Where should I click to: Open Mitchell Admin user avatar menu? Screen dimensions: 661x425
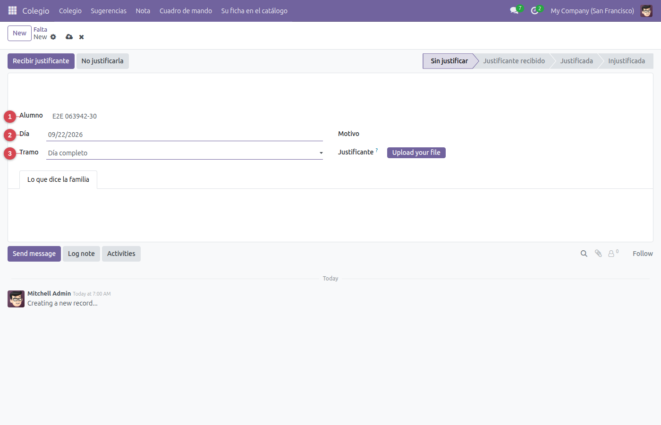coord(646,10)
